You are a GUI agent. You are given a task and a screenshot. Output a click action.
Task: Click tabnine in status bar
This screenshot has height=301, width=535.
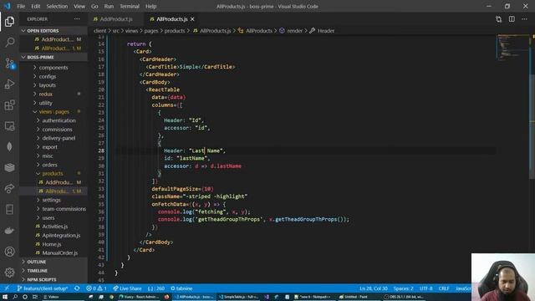[x=181, y=288]
